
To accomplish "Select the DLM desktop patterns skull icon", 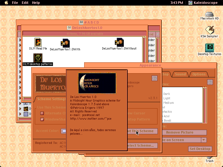I will click(x=38, y=58).
